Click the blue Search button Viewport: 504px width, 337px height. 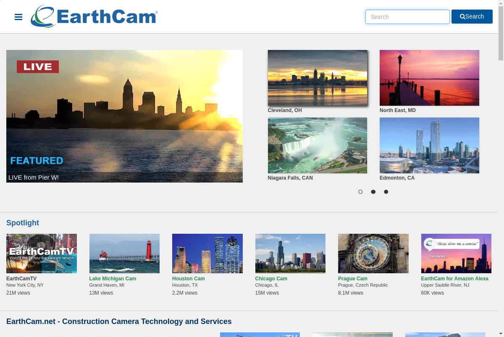(x=472, y=16)
